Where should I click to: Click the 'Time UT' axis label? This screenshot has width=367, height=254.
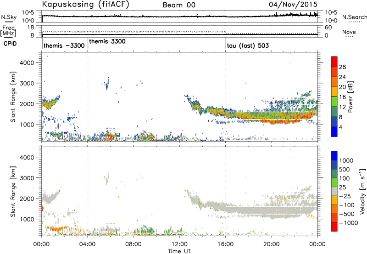pyautogui.click(x=179, y=251)
